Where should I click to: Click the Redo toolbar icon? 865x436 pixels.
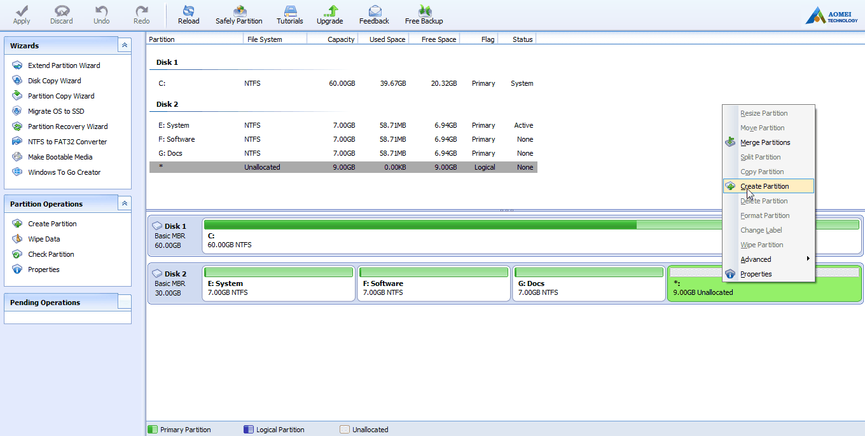pyautogui.click(x=142, y=15)
